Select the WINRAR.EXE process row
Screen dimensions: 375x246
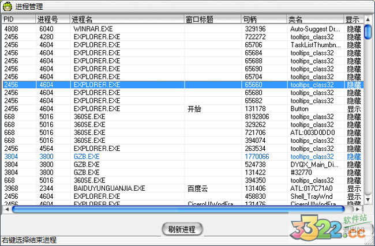(183, 29)
